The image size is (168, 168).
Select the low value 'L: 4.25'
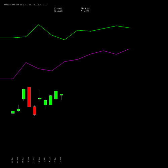tap(85, 11)
